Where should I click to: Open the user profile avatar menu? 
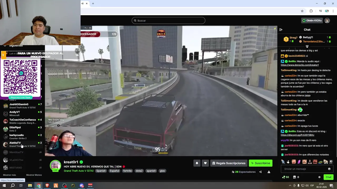pyautogui.click(x=327, y=20)
